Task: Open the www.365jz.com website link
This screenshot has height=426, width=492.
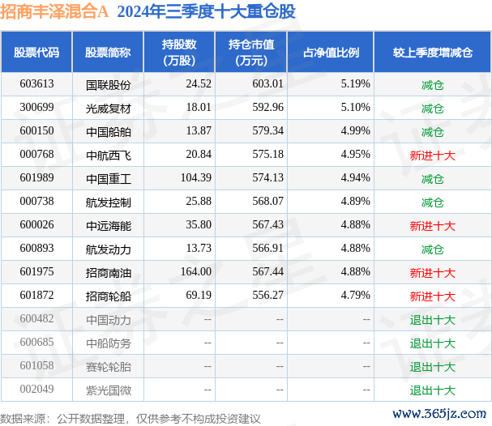Action: (439, 414)
